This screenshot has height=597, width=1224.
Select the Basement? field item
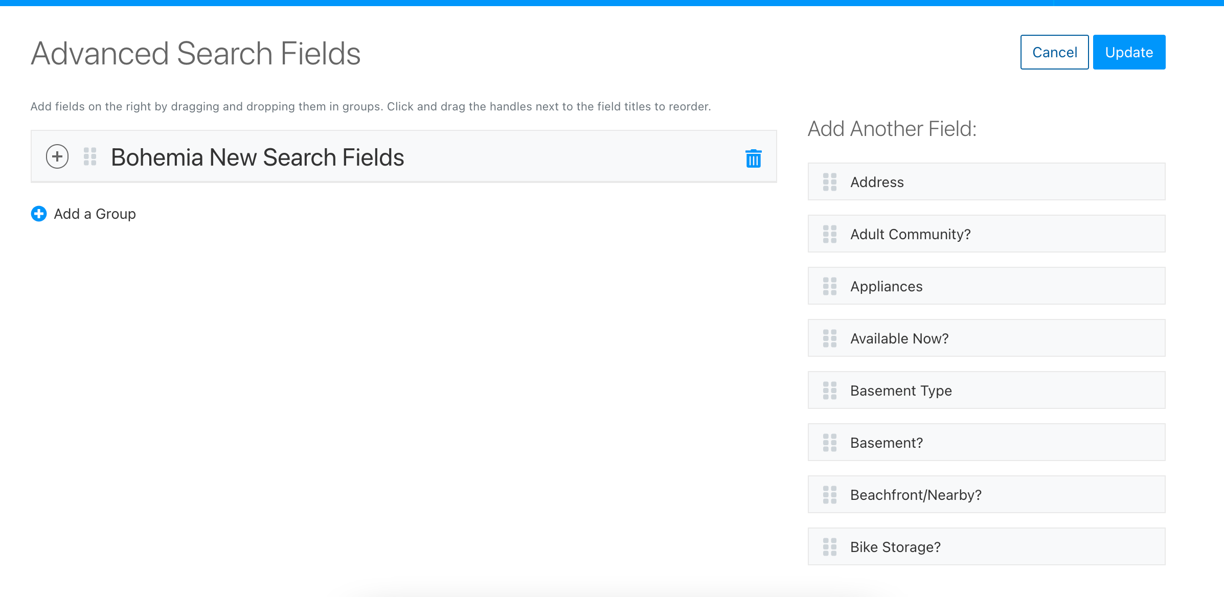click(986, 443)
